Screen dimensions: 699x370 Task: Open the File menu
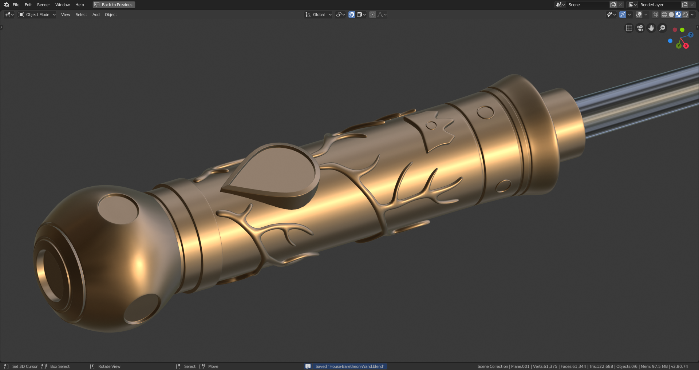pos(16,5)
